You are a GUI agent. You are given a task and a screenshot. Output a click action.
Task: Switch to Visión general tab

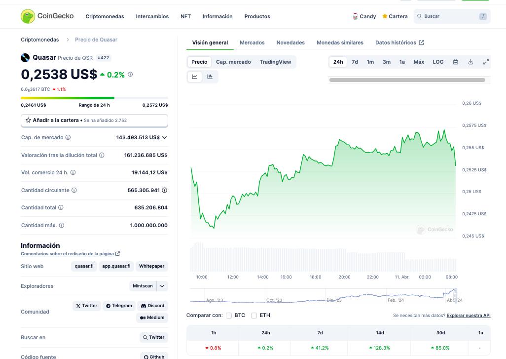coord(210,42)
